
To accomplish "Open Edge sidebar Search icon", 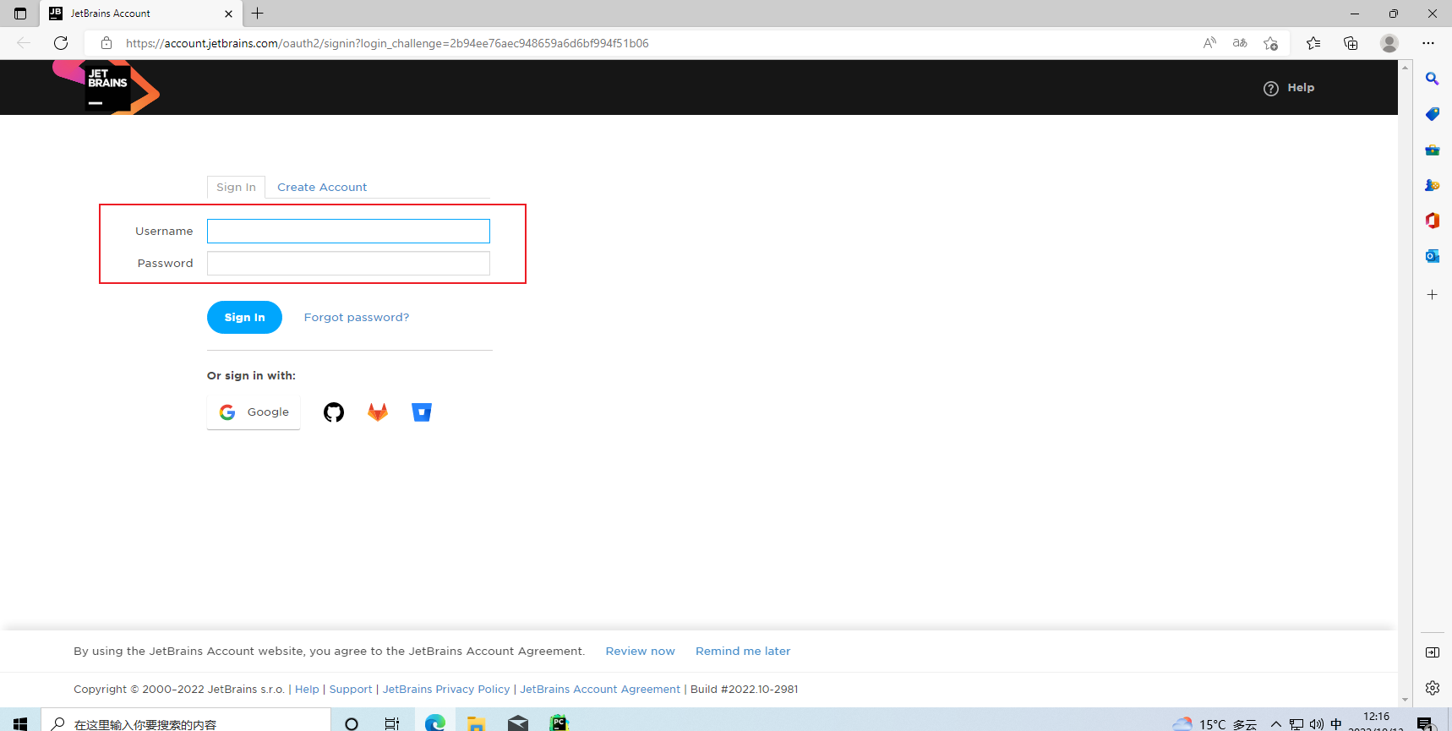I will point(1432,79).
